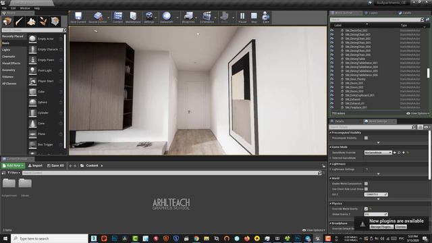Screen dimensions: 432x243
Task: Open the File menu
Action: coord(5,8)
